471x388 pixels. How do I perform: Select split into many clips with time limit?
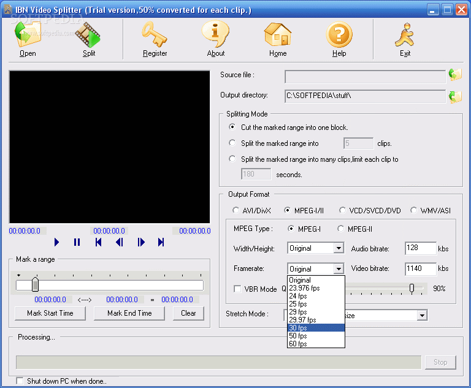click(x=232, y=159)
